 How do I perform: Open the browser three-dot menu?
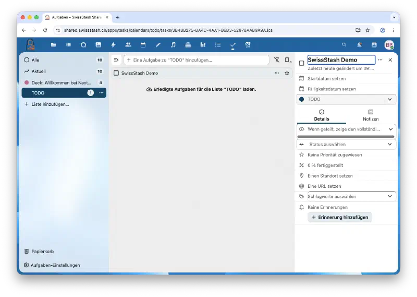[x=394, y=30]
